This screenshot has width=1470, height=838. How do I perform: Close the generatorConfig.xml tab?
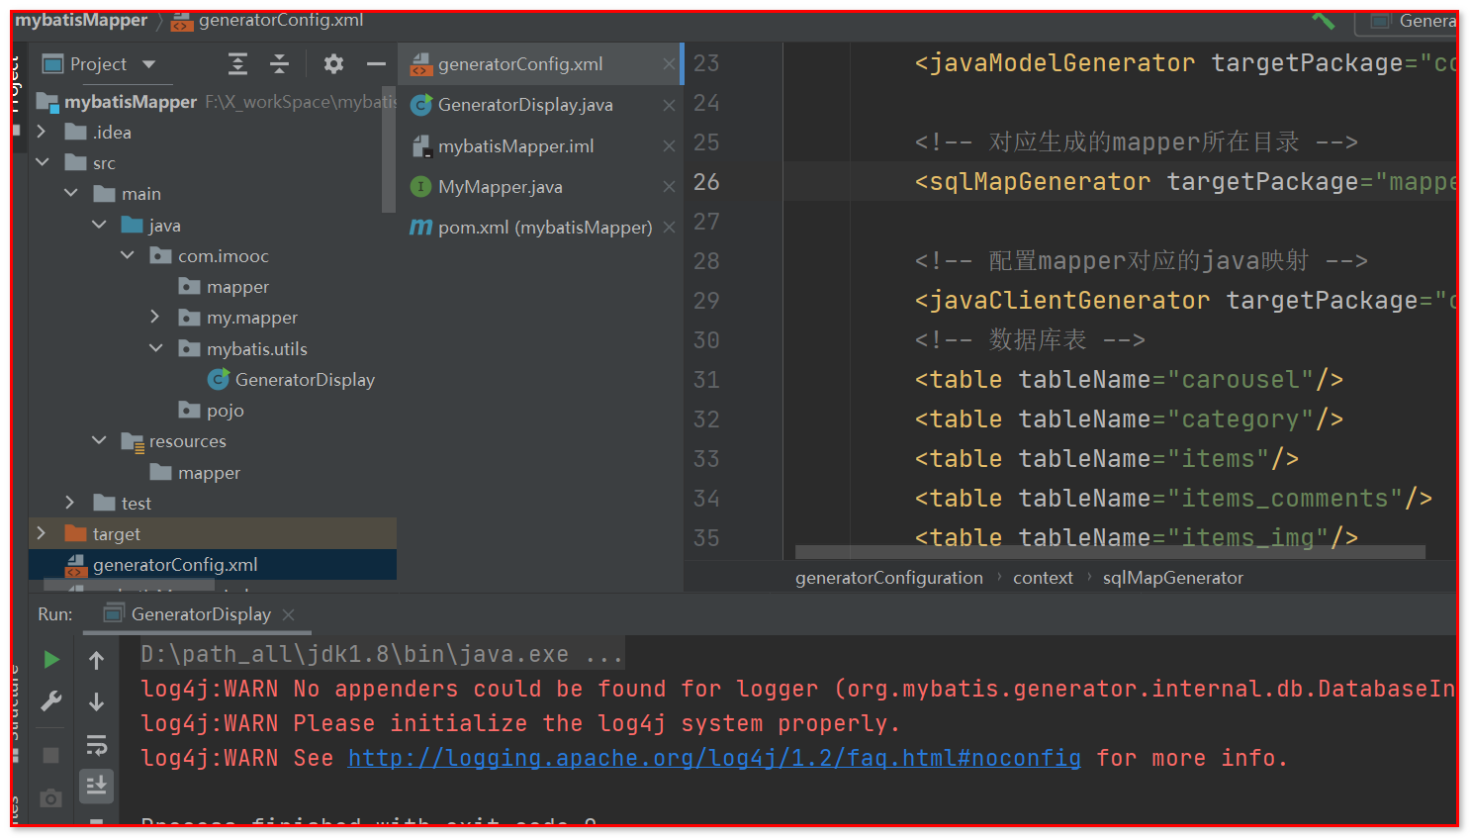point(669,64)
